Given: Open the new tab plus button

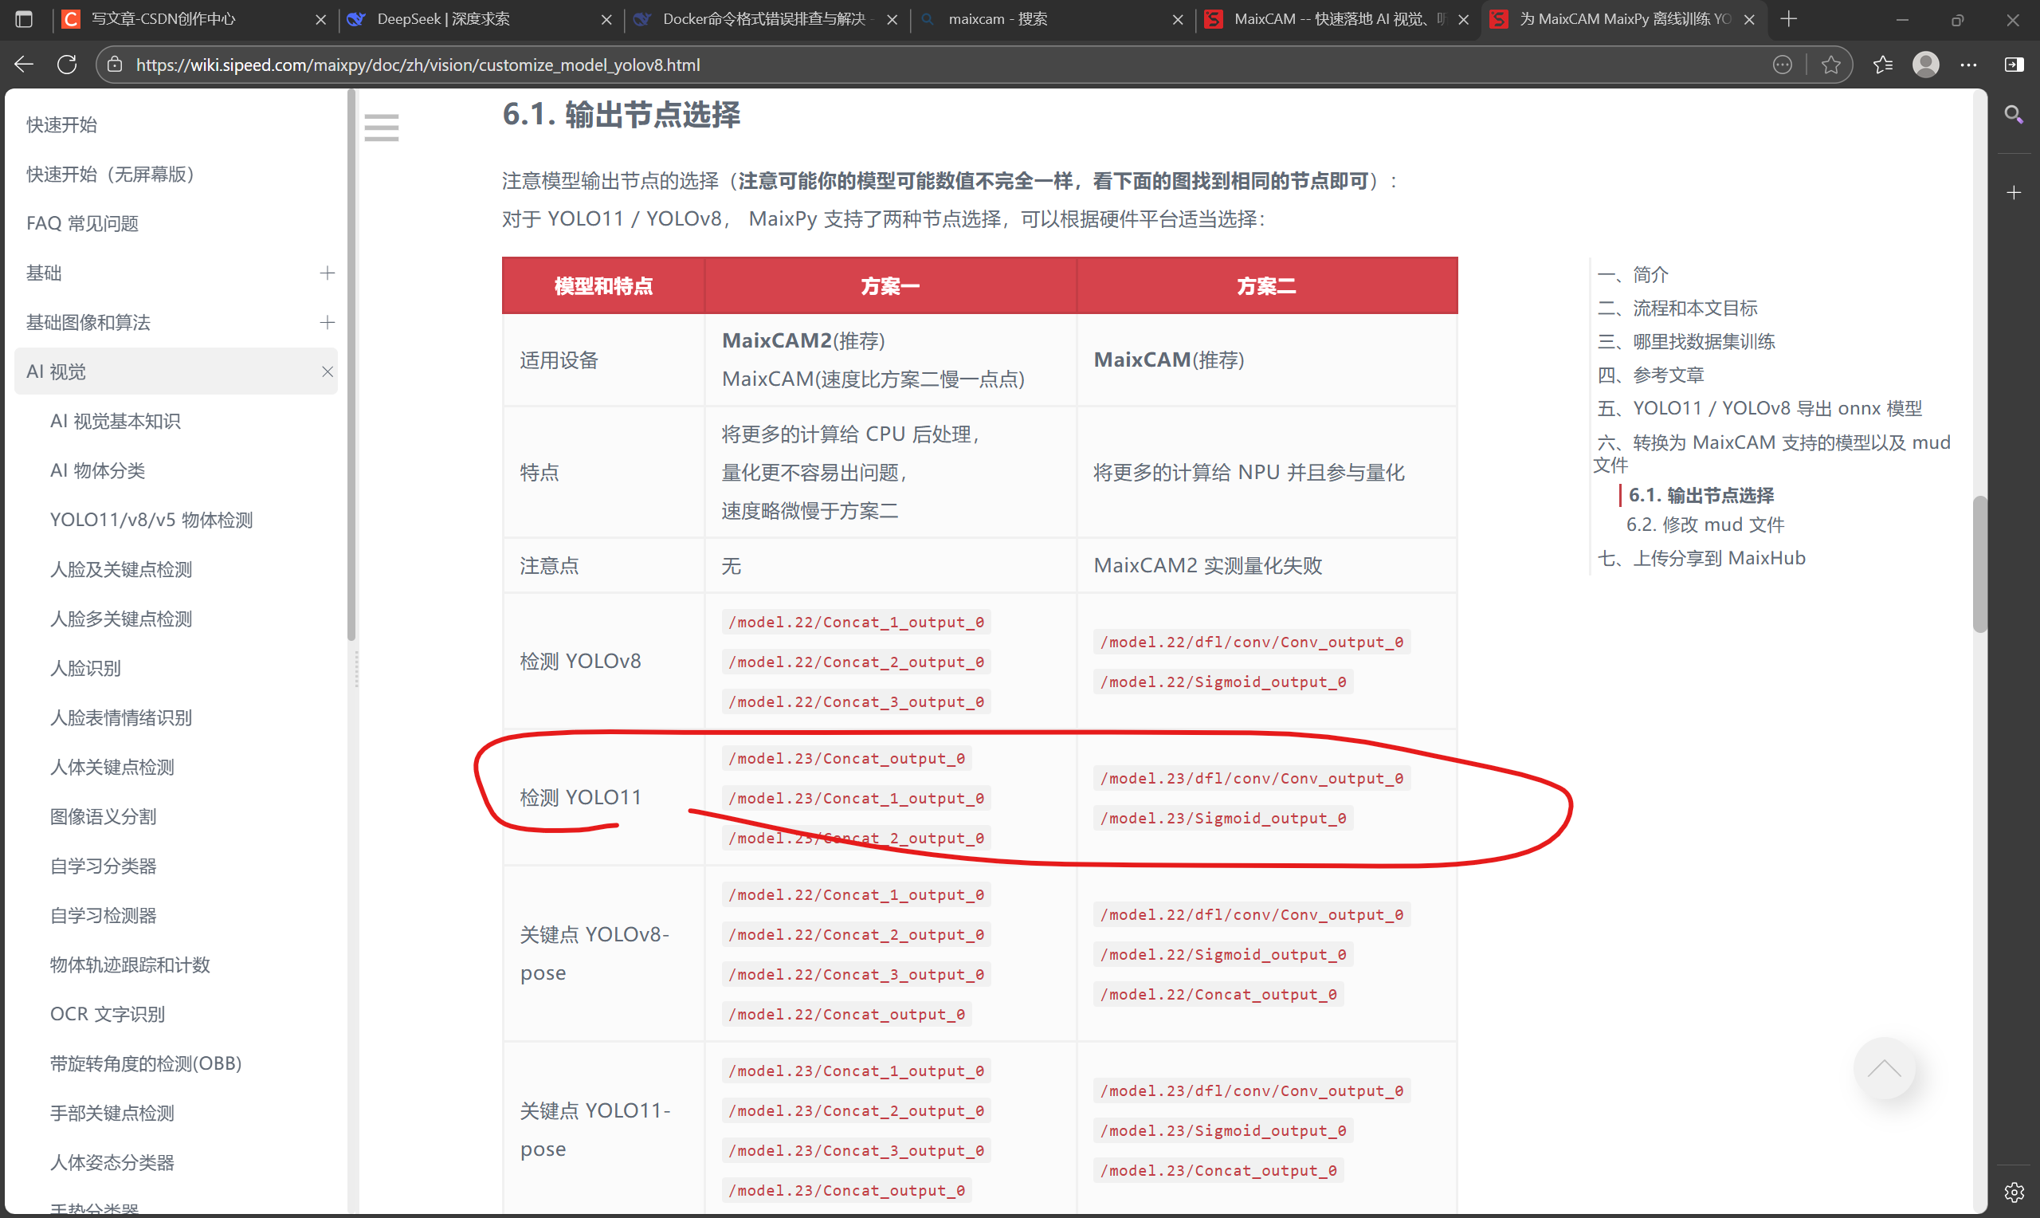Looking at the screenshot, I should click(1789, 19).
